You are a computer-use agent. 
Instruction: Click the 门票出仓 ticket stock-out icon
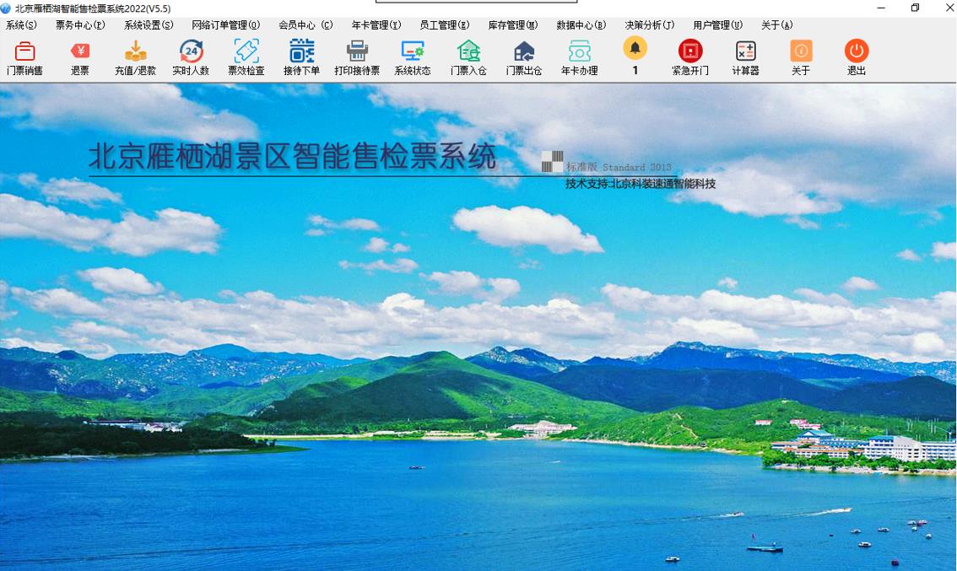coord(524,57)
